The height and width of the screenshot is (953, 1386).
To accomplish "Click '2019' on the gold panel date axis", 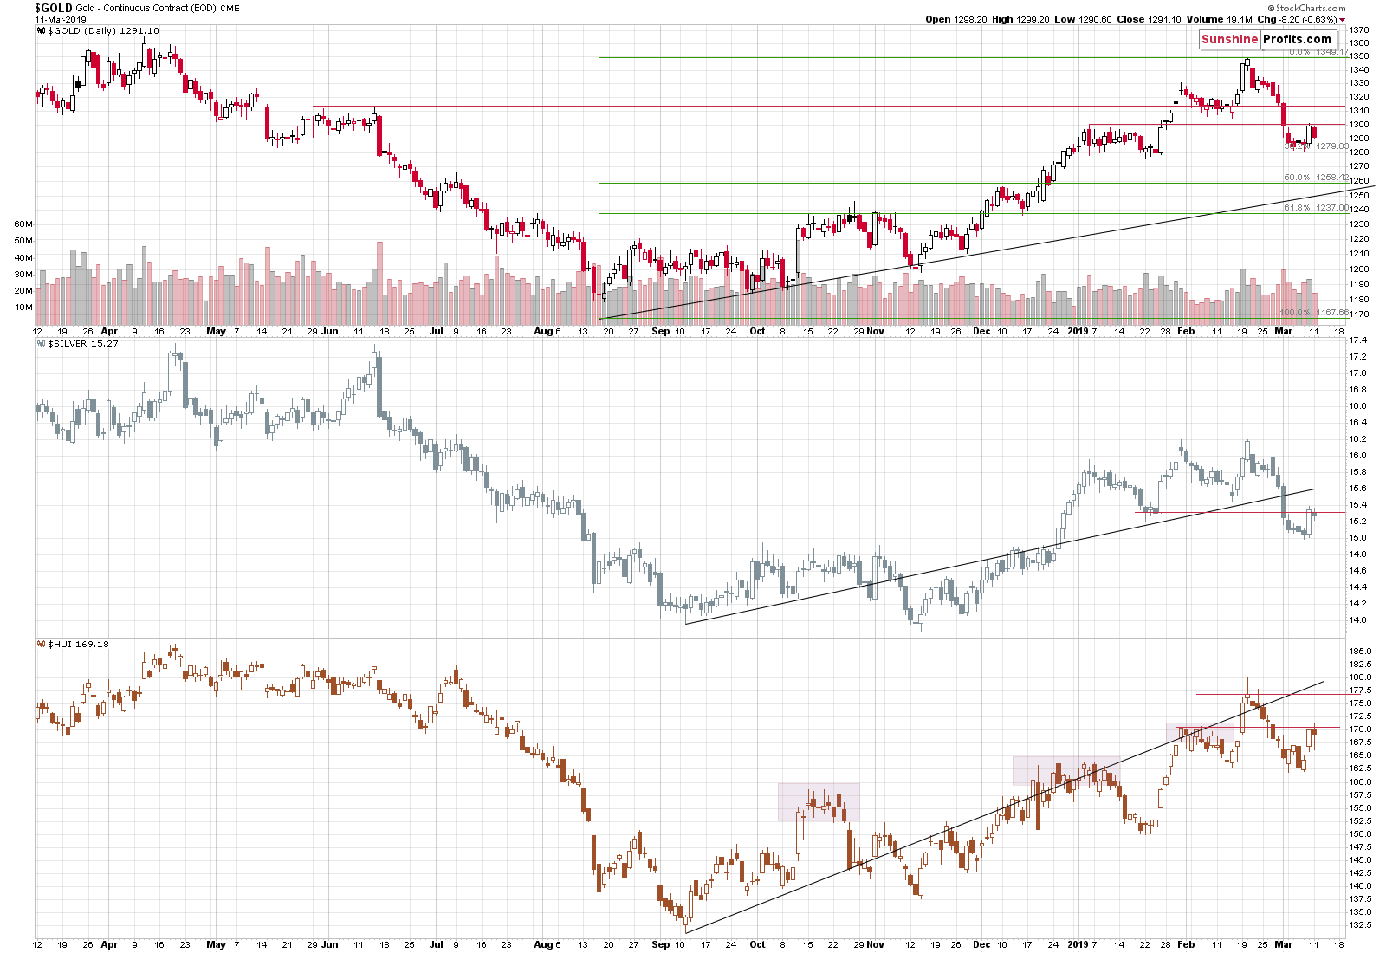I will coord(1078,331).
